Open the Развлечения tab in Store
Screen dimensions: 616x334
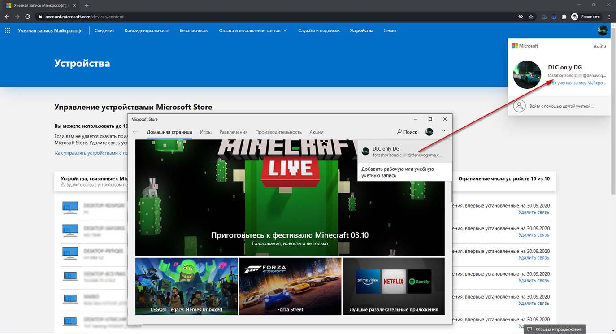234,132
